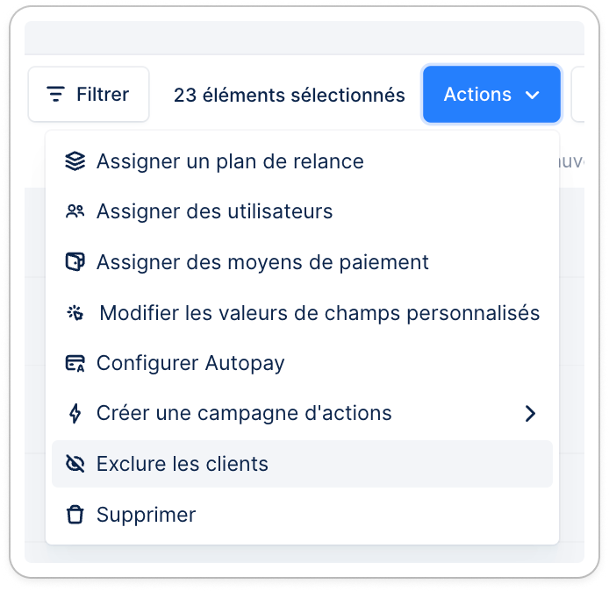The width and height of the screenshot is (609, 591).
Task: Click the lightning bolt campaign icon
Action: 75,413
